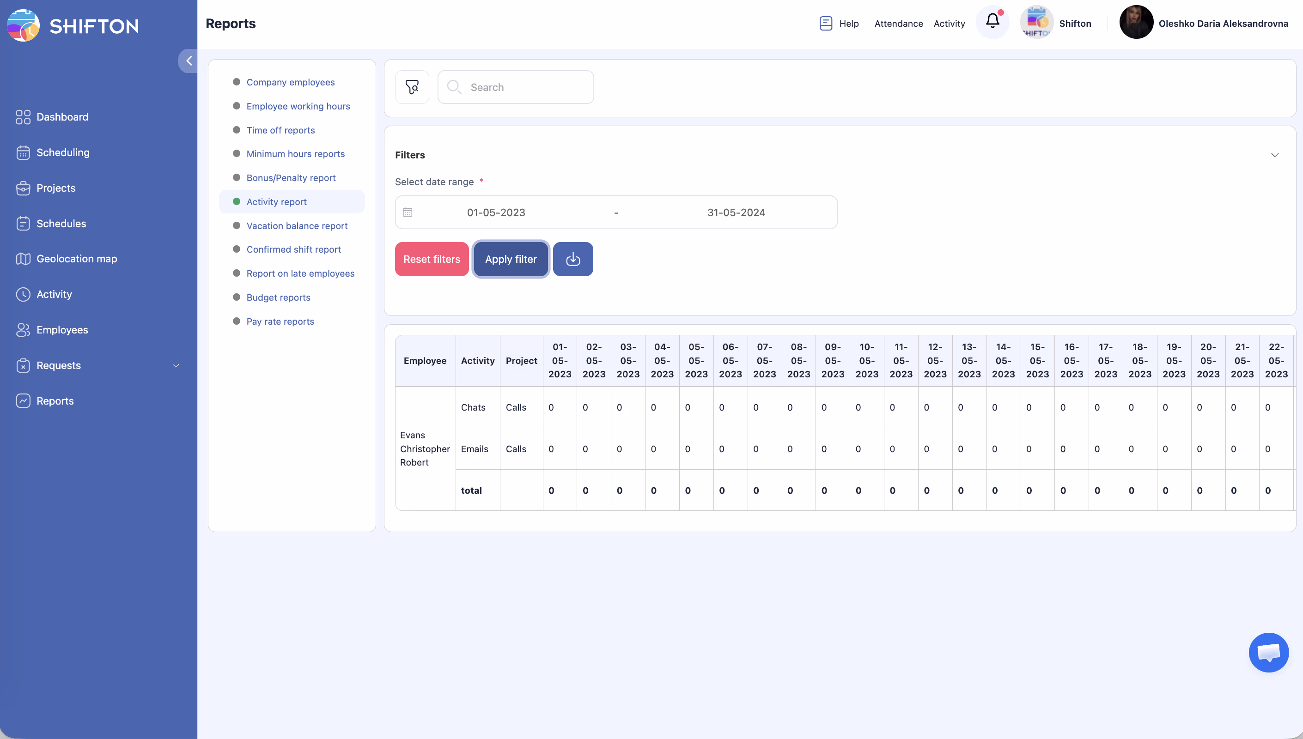Click the calendar icon in date range

coord(408,212)
